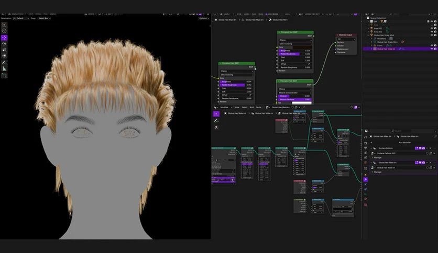Open white Tint color swatch
Viewport: 438px width, 253px height.
coord(301,103)
